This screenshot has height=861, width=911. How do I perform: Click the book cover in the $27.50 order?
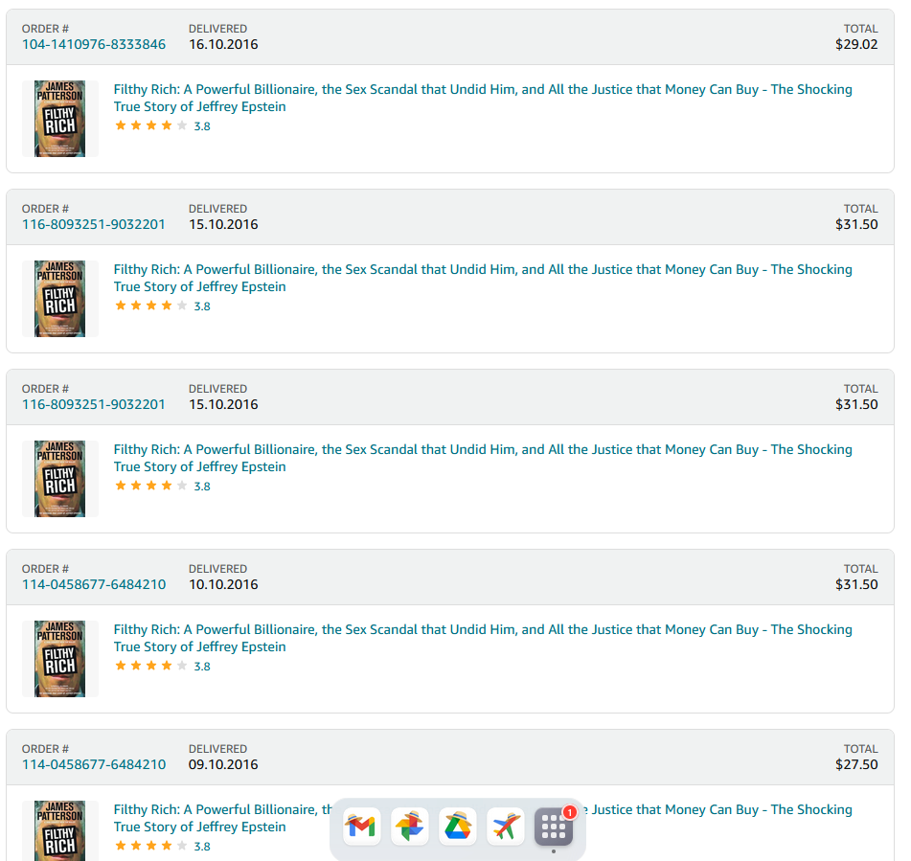click(59, 830)
